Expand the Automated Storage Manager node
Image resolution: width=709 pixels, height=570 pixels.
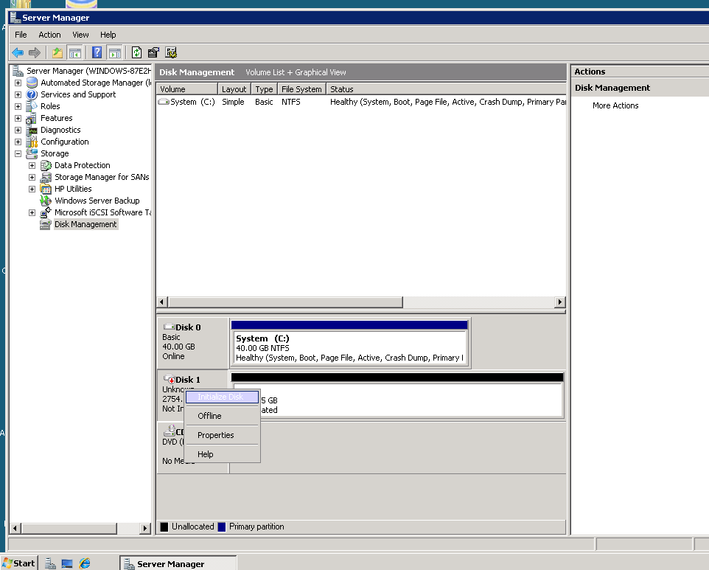coord(18,83)
